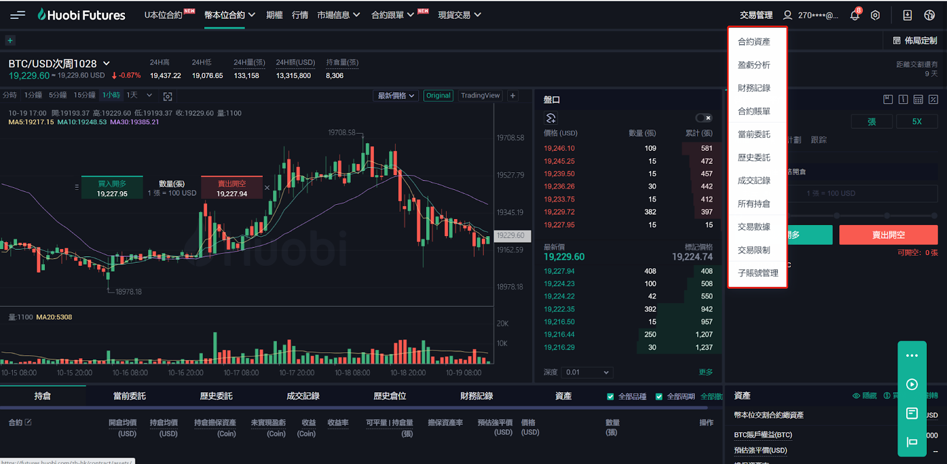This screenshot has height=464, width=947.
Task: Click the download app icon in header
Action: pyautogui.click(x=907, y=15)
